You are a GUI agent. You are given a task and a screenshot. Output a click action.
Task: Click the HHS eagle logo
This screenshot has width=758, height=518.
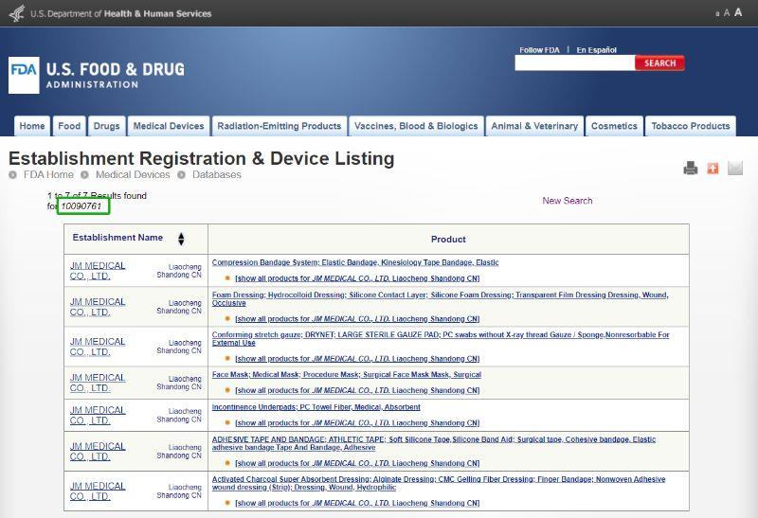(17, 13)
